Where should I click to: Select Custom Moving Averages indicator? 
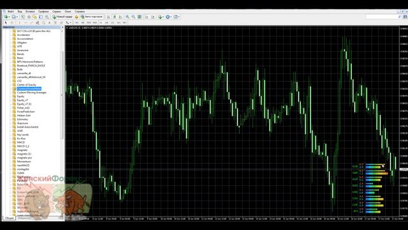pos(31,93)
